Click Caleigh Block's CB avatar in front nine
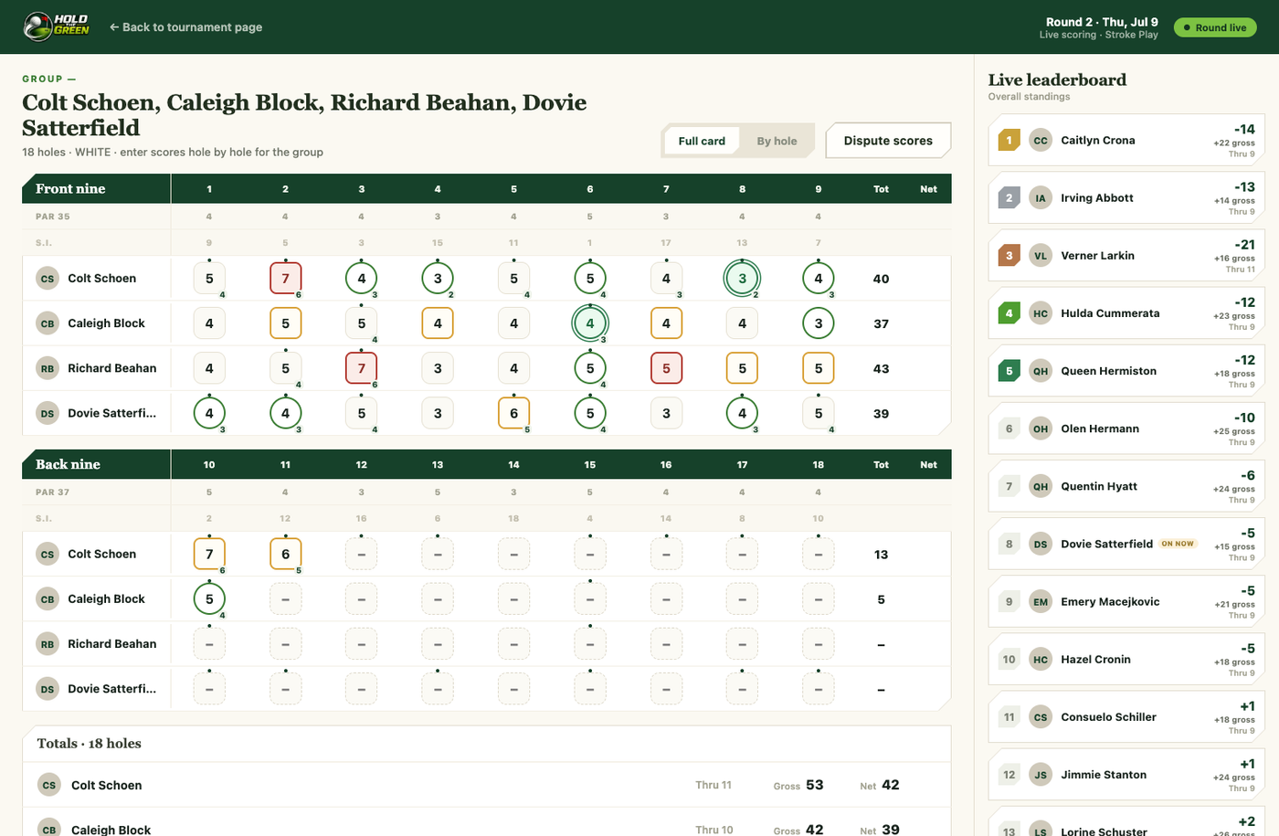Image resolution: width=1279 pixels, height=836 pixels. [x=48, y=323]
